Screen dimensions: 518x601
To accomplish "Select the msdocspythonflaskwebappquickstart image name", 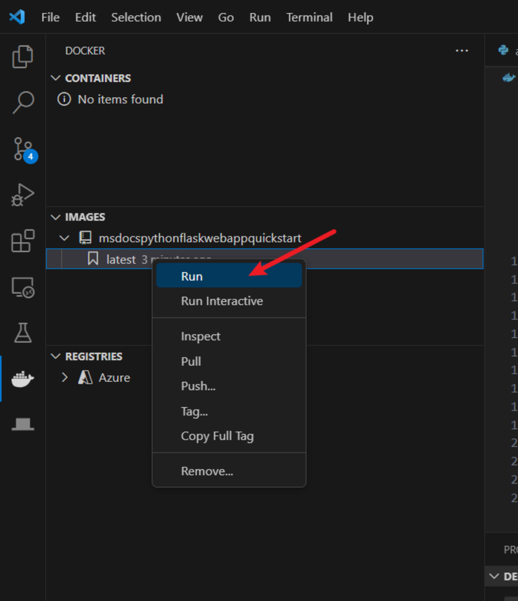I will 200,238.
